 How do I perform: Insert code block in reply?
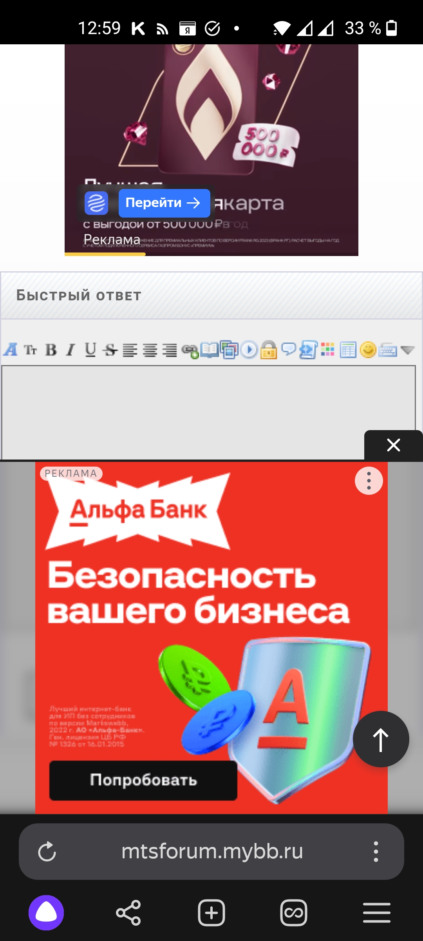(308, 350)
